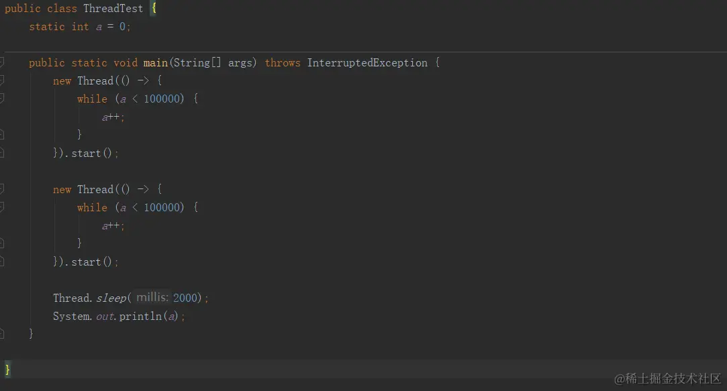Collapse the main method fold marker
The width and height of the screenshot is (727, 391).
pyautogui.click(x=2, y=62)
